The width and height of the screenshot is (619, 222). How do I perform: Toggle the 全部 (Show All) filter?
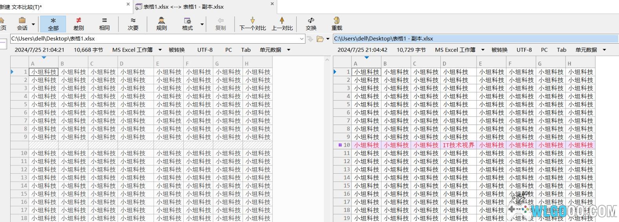pos(53,24)
